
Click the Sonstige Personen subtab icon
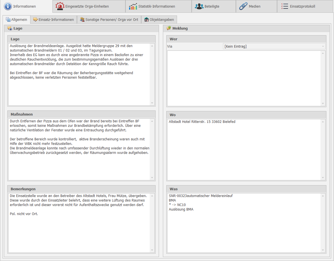(x=82, y=20)
